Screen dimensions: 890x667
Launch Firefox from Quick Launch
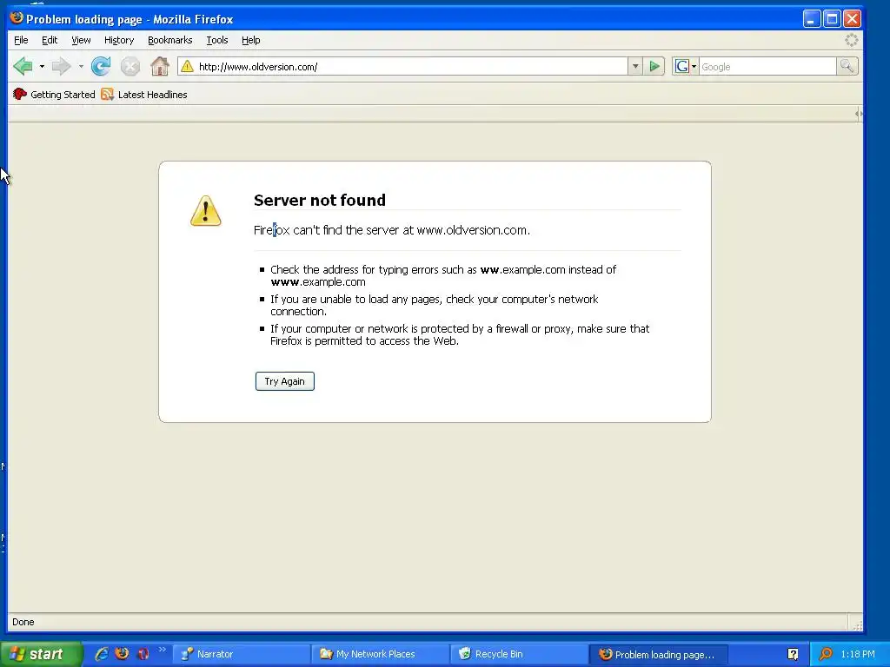coord(122,654)
